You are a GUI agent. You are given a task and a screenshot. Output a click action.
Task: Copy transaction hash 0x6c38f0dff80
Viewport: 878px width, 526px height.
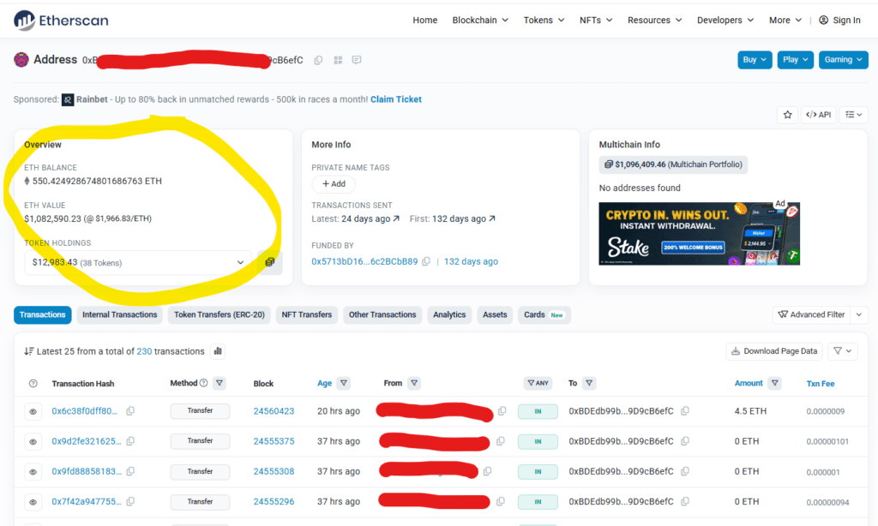[x=129, y=410]
